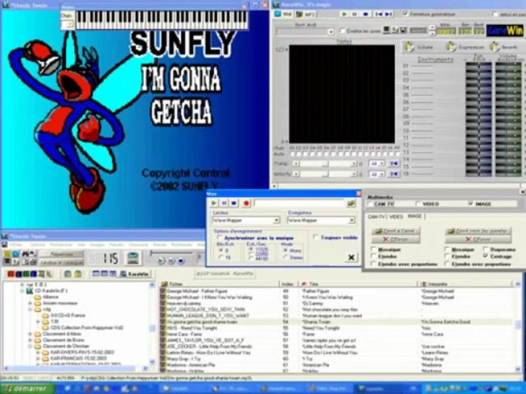Select Madonna - American Pie file
This screenshot has width=526, height=394.
pos(191,365)
